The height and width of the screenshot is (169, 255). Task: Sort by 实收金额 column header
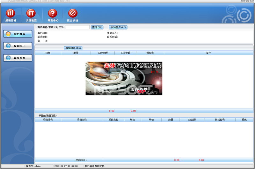[125, 53]
